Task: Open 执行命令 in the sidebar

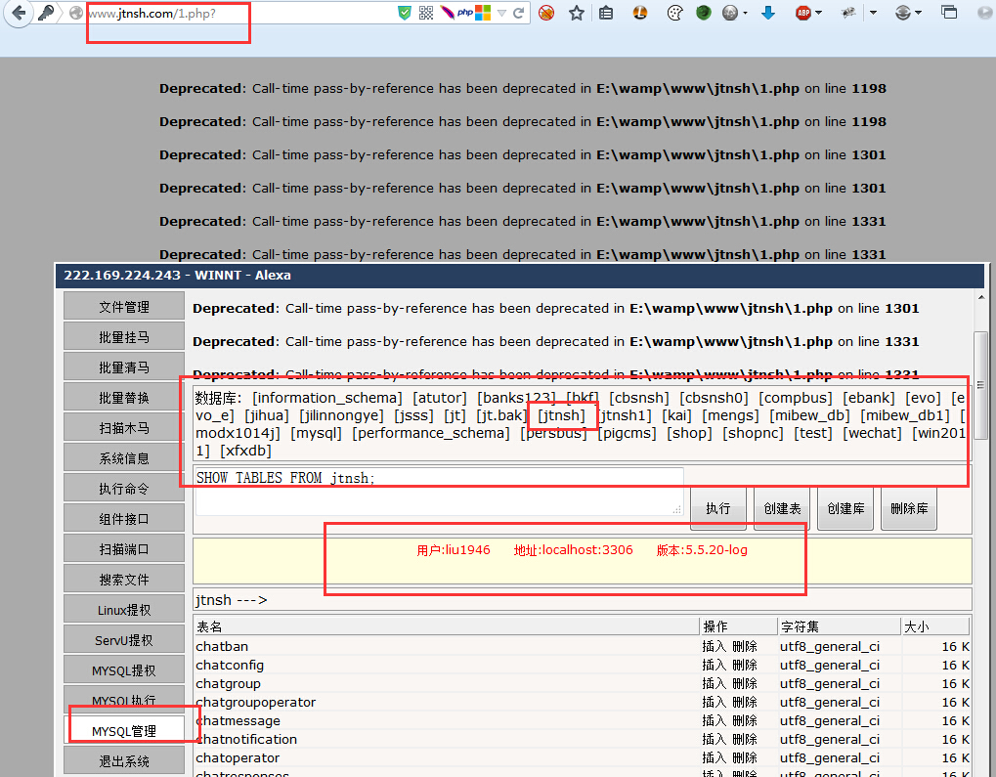Action: (124, 489)
